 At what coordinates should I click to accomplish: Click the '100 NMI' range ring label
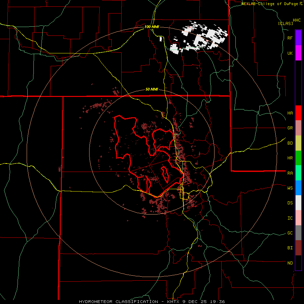[x=152, y=27]
